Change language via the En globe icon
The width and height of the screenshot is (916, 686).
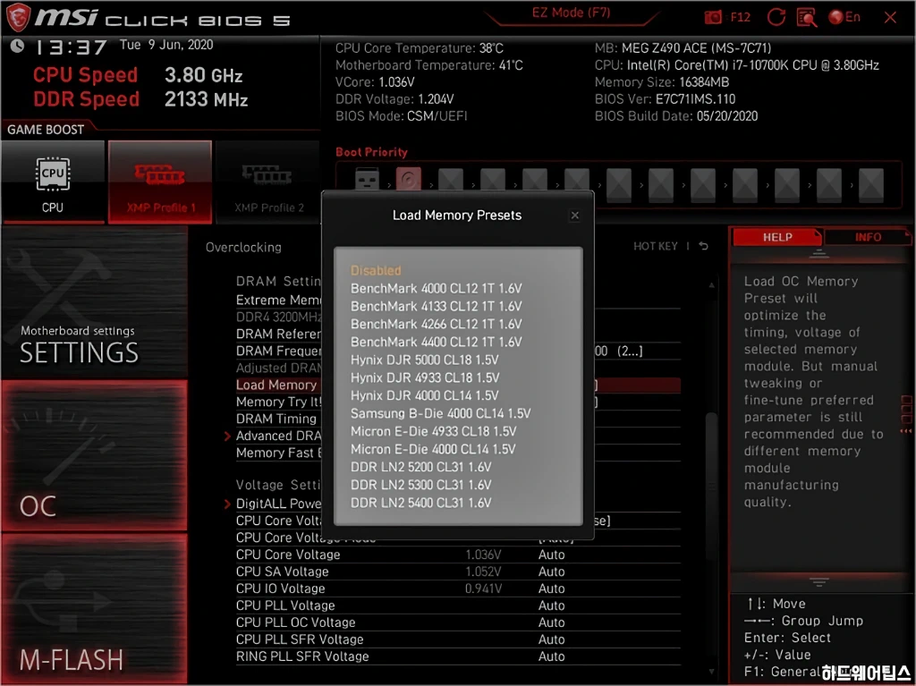pyautogui.click(x=844, y=18)
